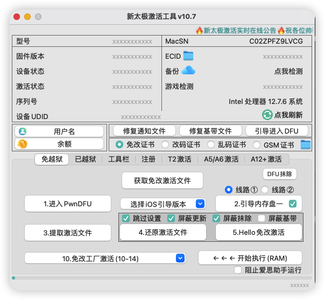The height and width of the screenshot is (300, 325).
Task: Open the 工具栏 tab
Action: tap(118, 159)
